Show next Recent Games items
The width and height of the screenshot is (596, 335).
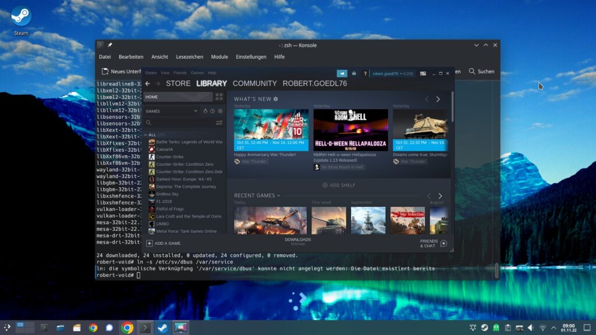click(x=440, y=196)
